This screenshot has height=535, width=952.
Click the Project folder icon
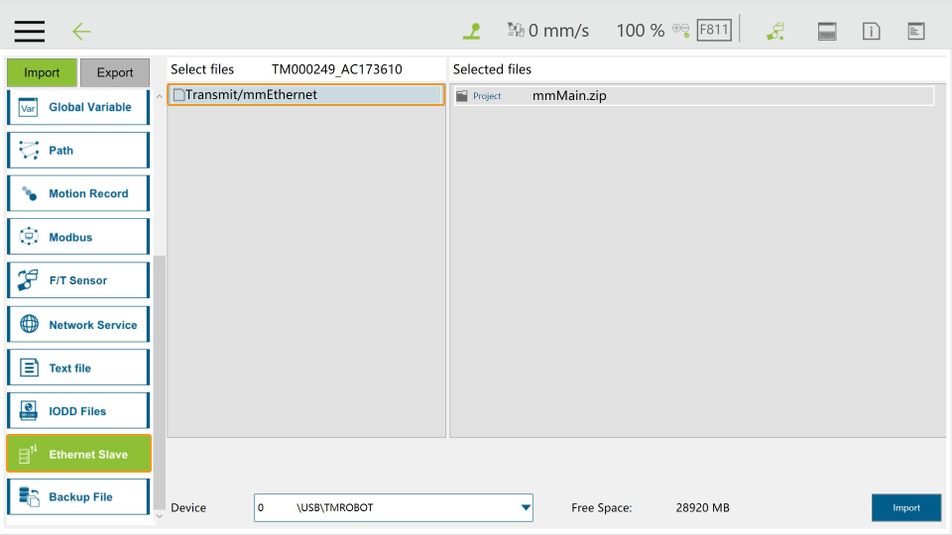click(x=462, y=96)
